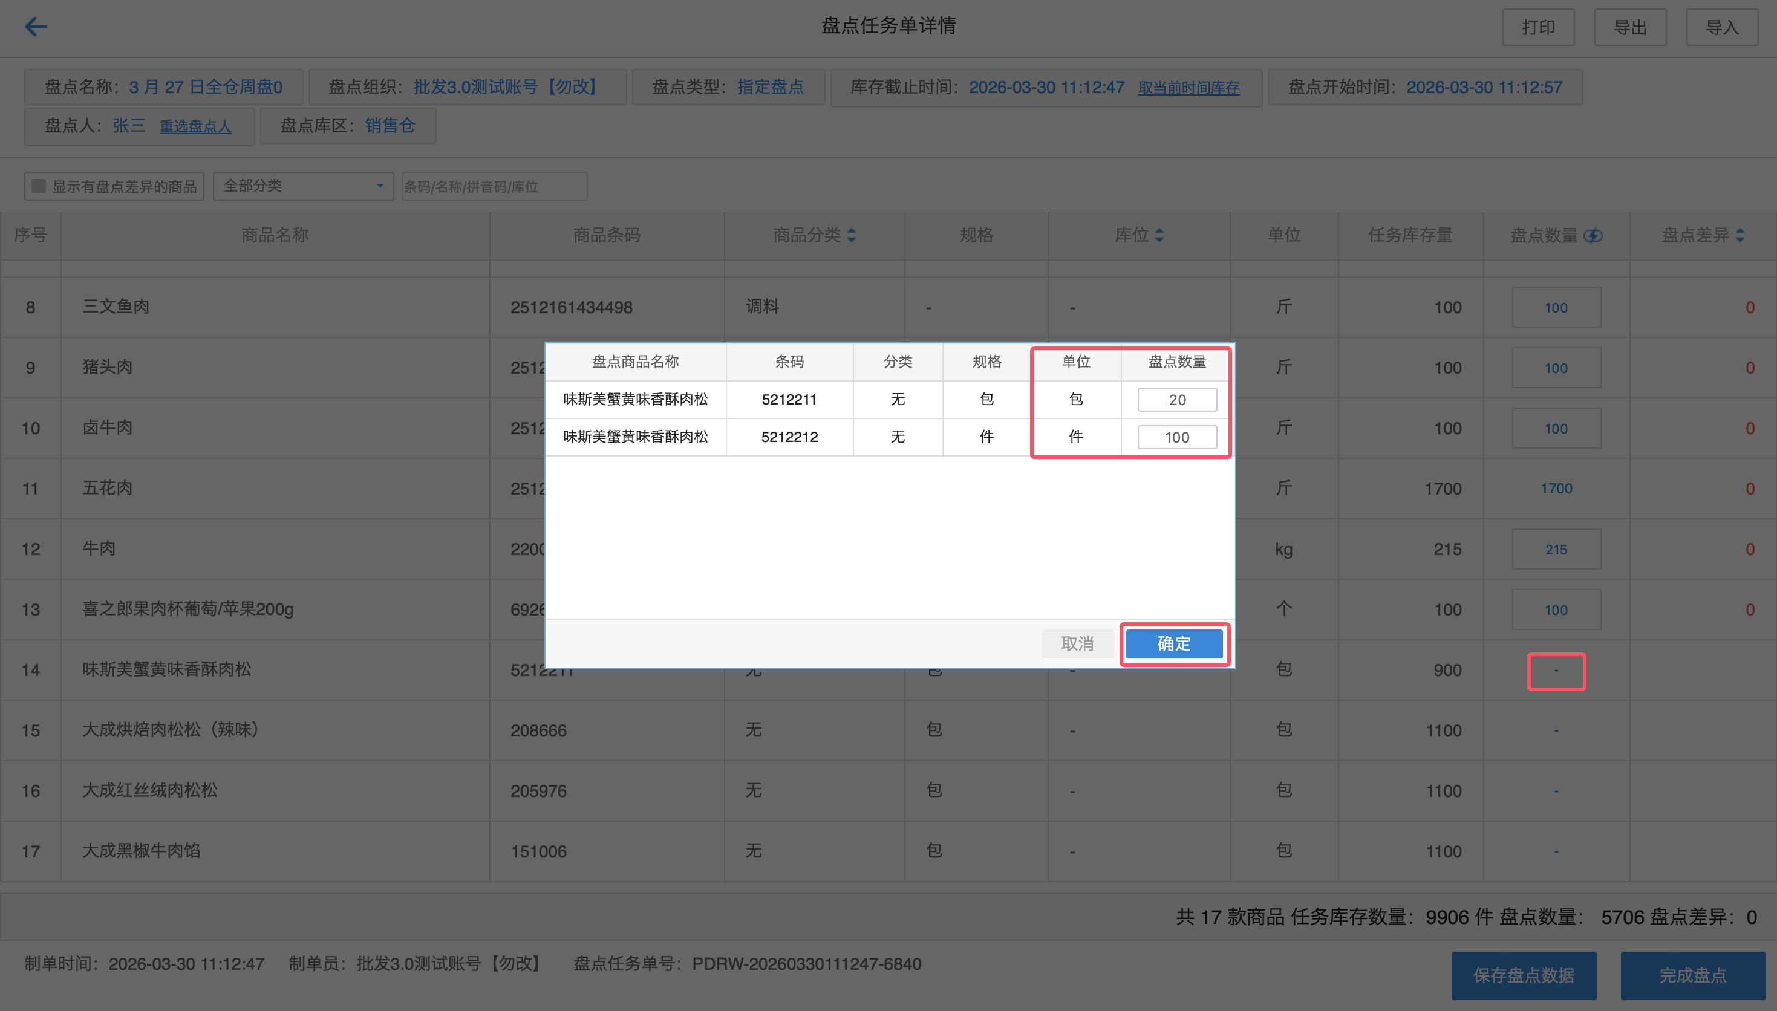The width and height of the screenshot is (1777, 1011).
Task: Click the back arrow icon
Action: (36, 27)
